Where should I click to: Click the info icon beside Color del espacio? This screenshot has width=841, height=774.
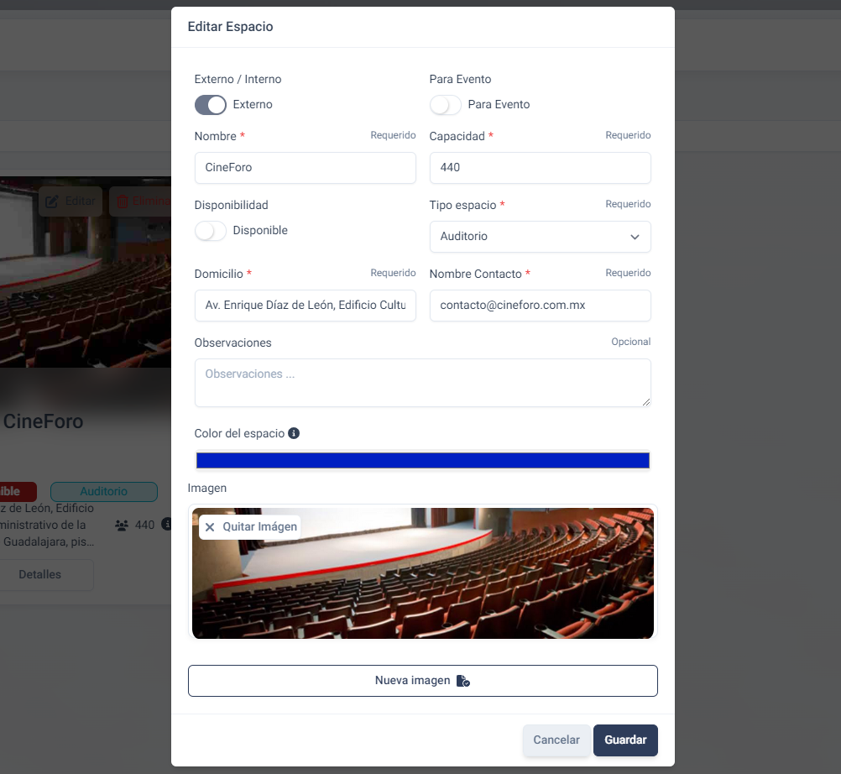(294, 433)
